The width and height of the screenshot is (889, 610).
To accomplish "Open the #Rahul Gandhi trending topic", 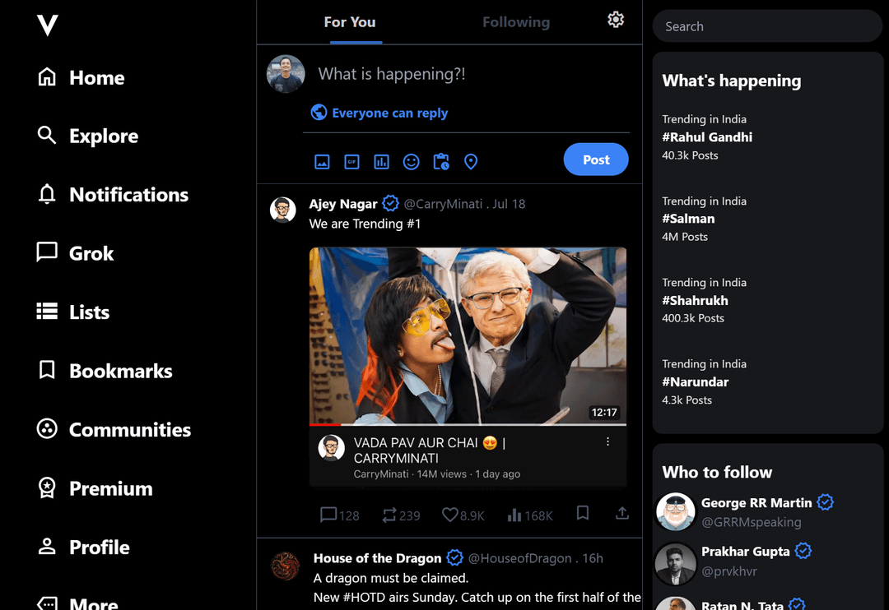I will [707, 137].
